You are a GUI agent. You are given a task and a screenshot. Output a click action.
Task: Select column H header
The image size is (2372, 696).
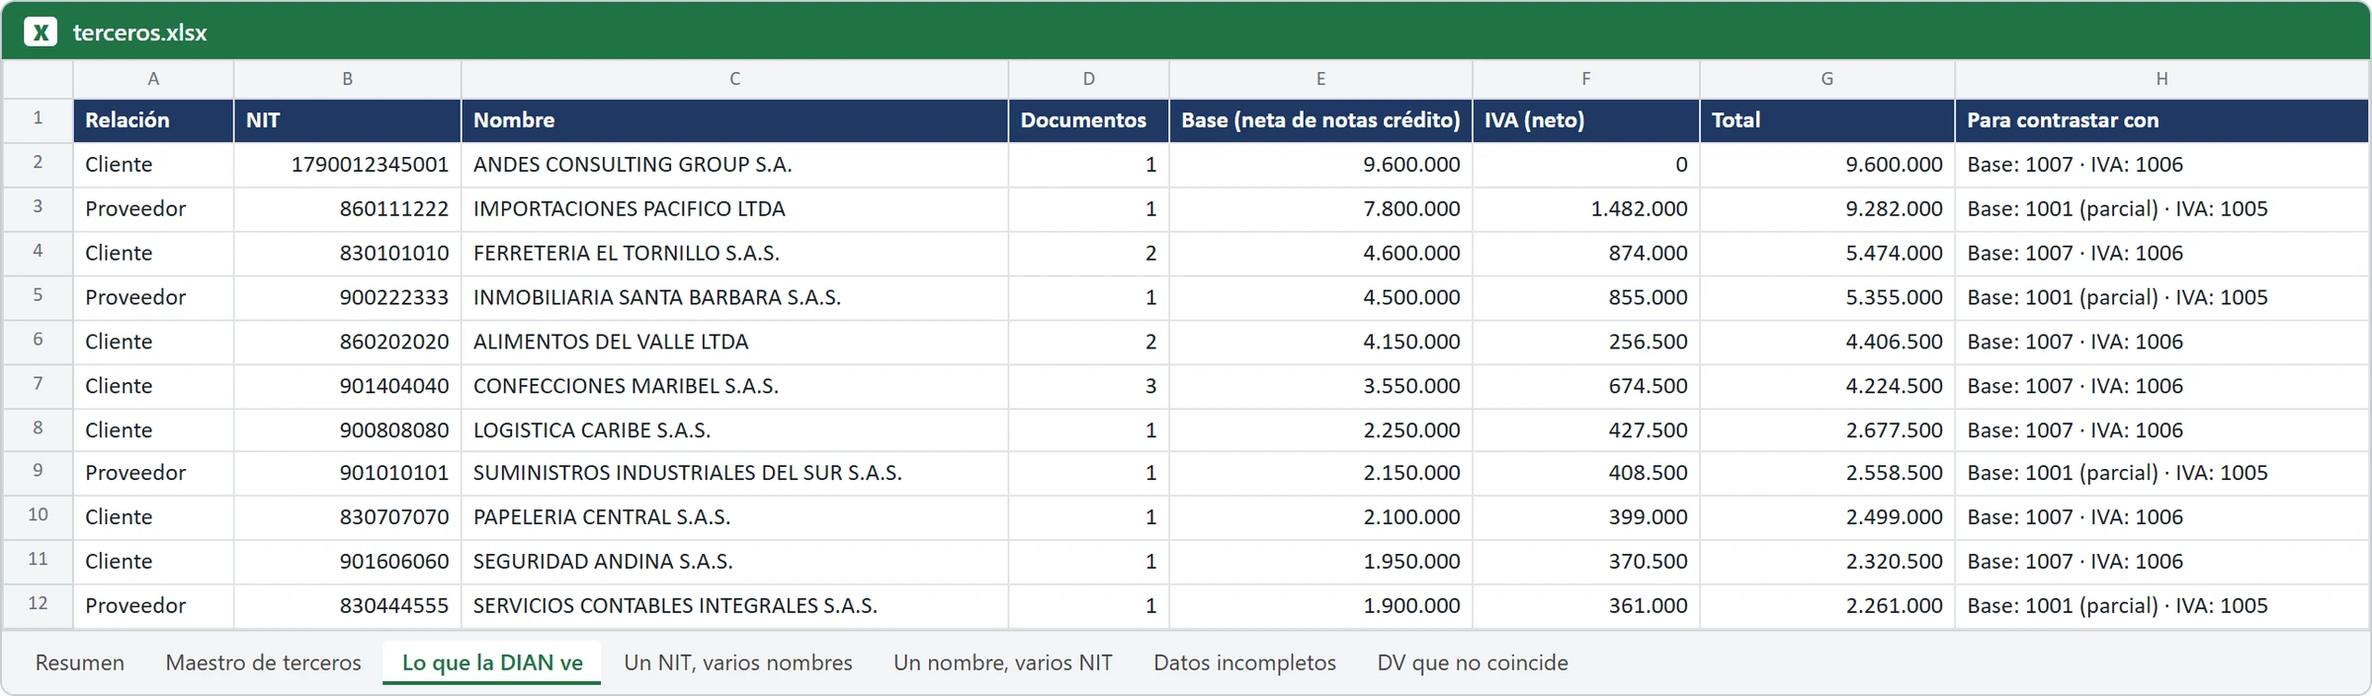[x=2161, y=79]
